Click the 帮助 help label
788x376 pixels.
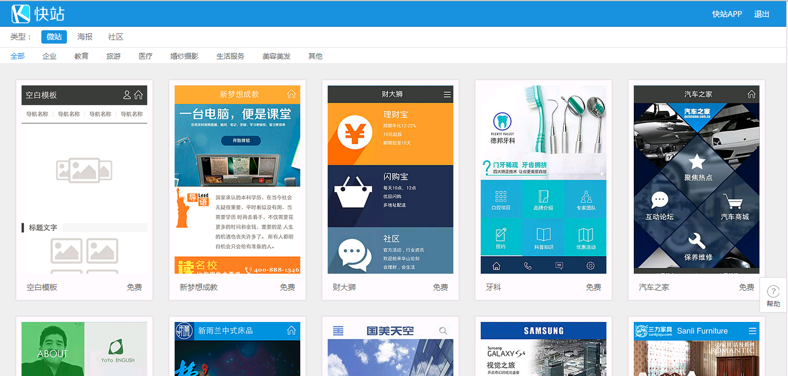[773, 304]
